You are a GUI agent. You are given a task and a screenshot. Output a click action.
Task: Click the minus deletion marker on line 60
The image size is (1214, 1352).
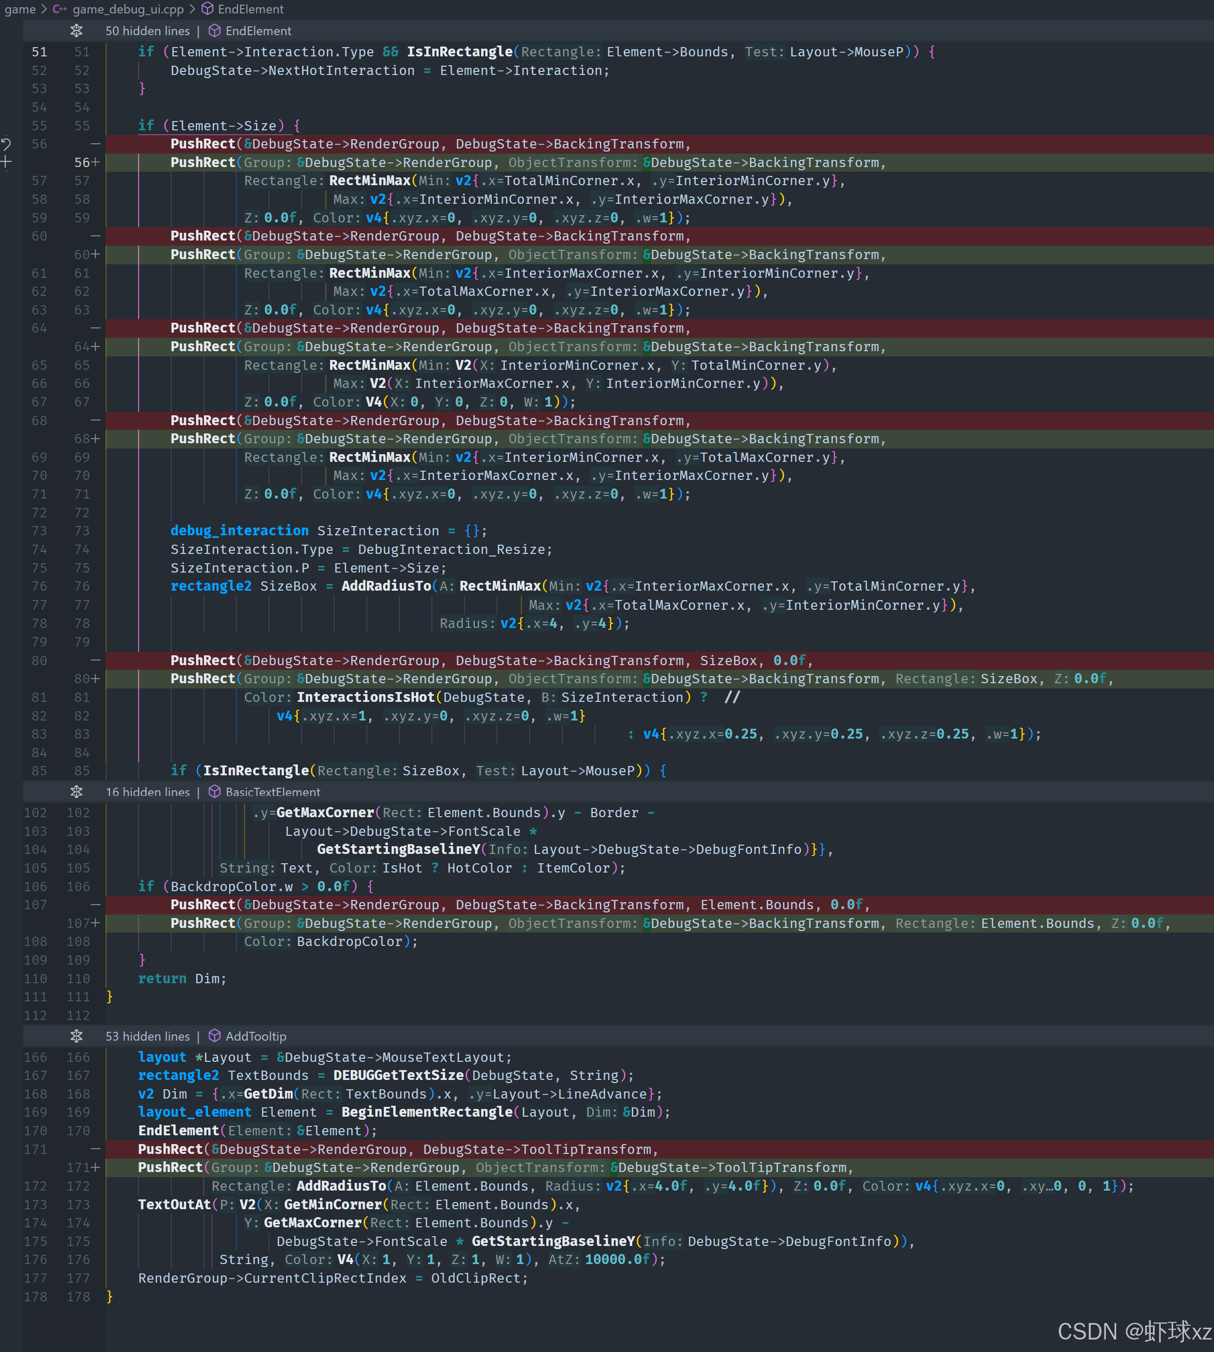[95, 235]
